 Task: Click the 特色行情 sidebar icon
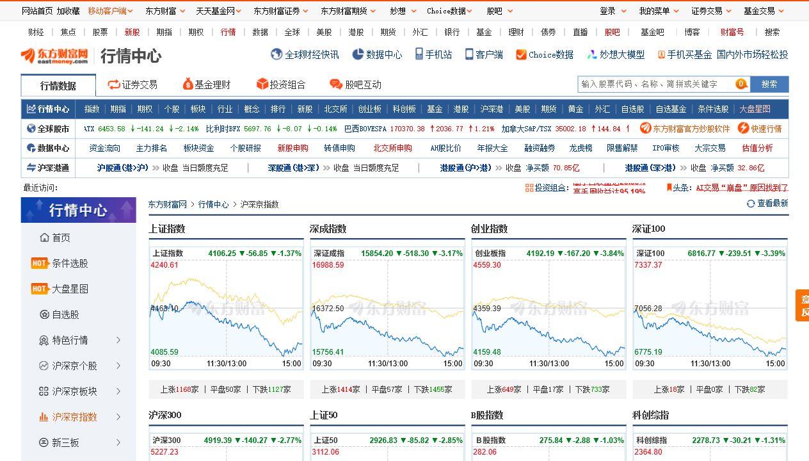pyautogui.click(x=44, y=340)
